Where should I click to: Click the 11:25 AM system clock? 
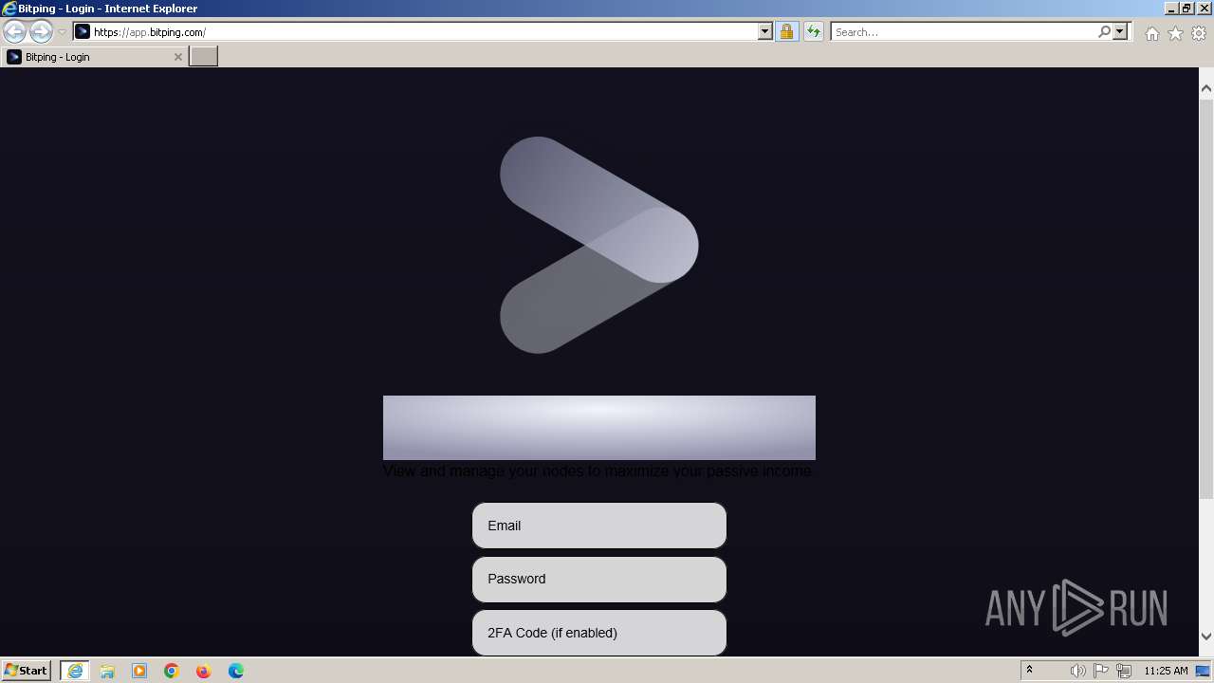pos(1166,671)
